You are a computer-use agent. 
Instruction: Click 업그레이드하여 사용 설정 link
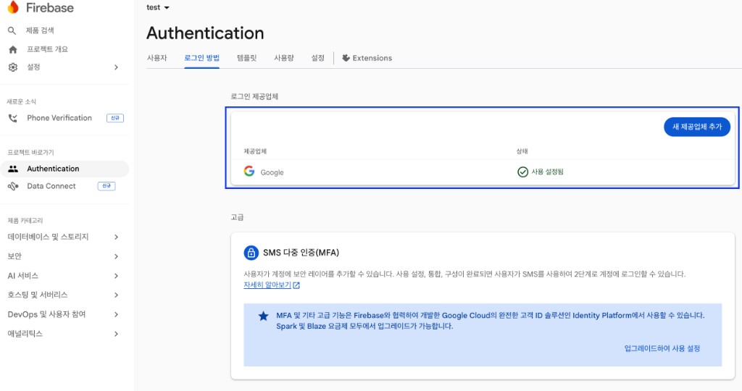coord(662,348)
